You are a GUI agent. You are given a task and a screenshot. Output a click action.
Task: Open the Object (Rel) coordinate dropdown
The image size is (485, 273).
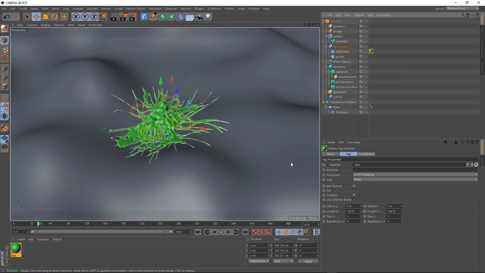[x=259, y=261]
